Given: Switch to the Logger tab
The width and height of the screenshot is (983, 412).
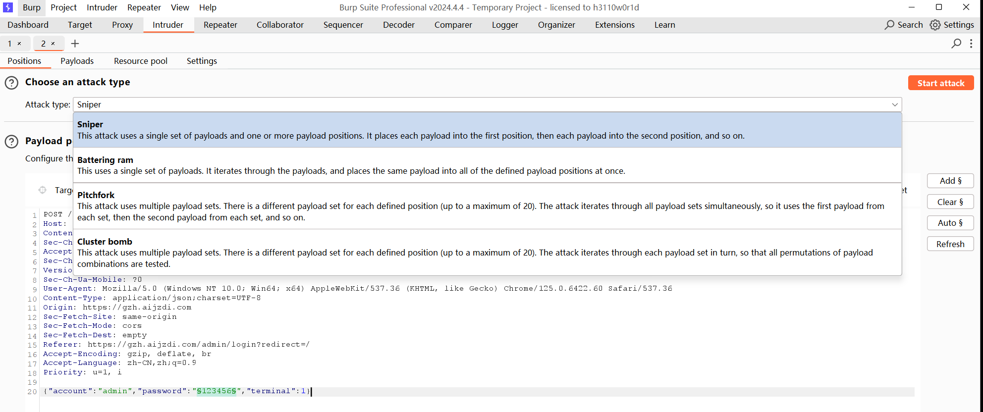Looking at the screenshot, I should coord(505,25).
